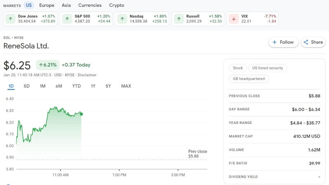The image size is (329, 185).
Task: Click the Year Range value $4.84 - $35.77
Action: tap(305, 123)
